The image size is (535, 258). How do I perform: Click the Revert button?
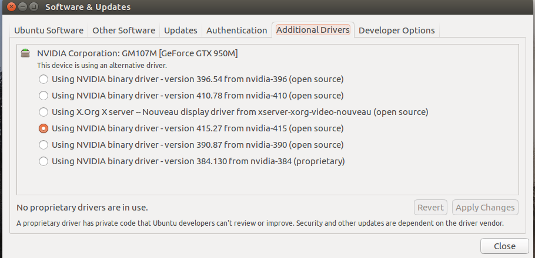430,208
